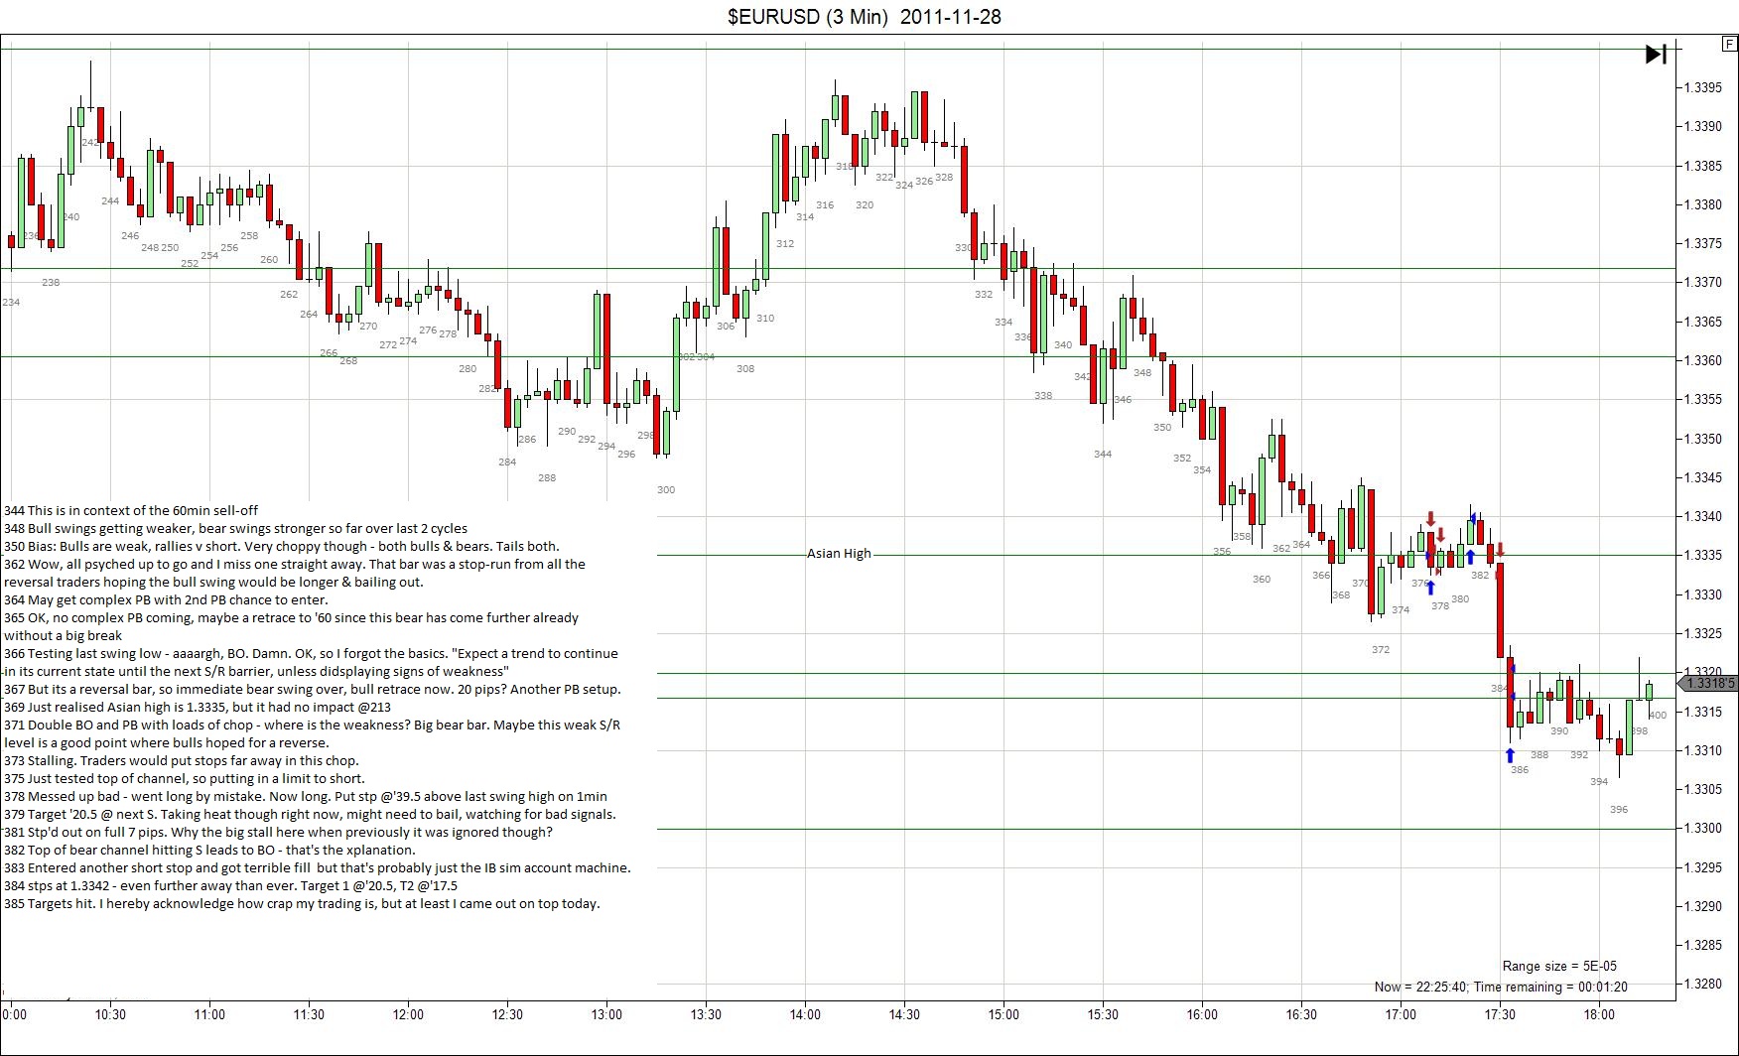Screen dimensions: 1739x1056
Task: Click the 1.3370 price axis label
Action: click(x=1703, y=282)
